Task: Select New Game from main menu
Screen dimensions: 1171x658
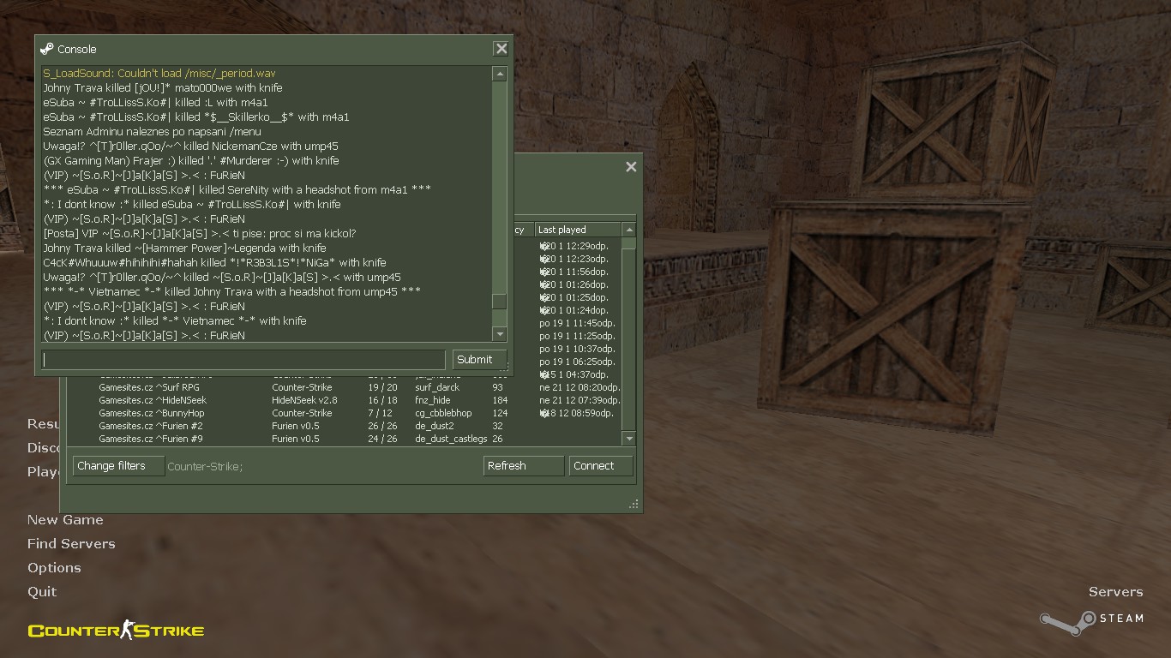Action: coord(65,520)
